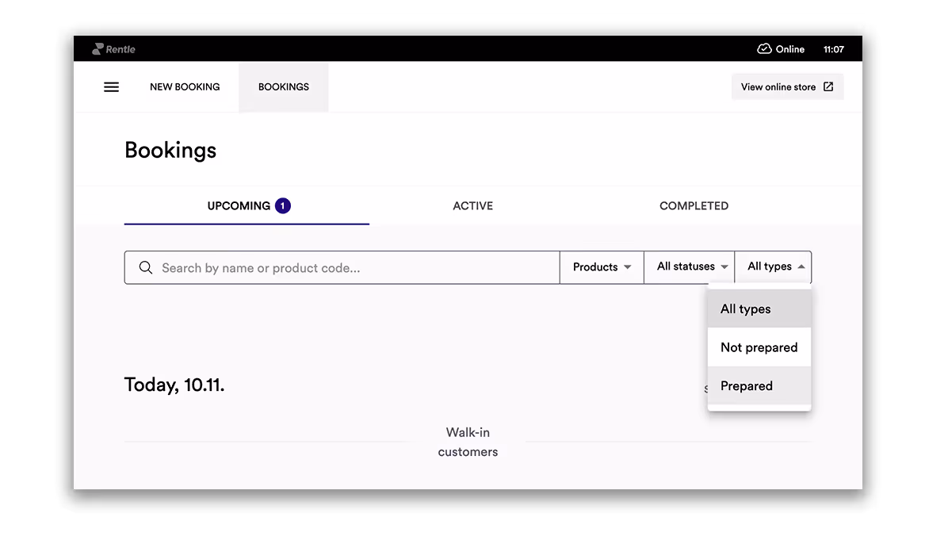Switch to the COMPLETED bookings tab
Viewport: 925px width, 544px height.
tap(694, 205)
